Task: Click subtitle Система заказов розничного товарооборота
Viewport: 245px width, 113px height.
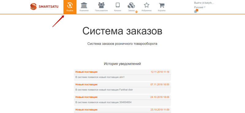Action: [x=122, y=44]
